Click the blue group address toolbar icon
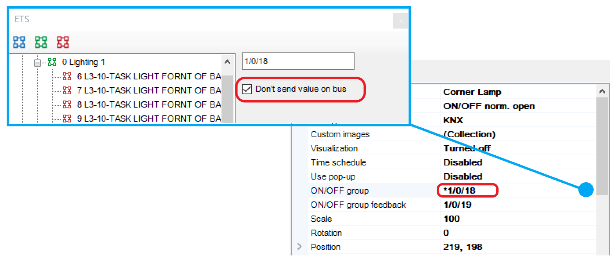614x257 pixels. [19, 42]
